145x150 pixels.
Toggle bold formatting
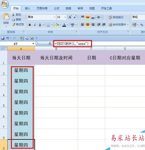[30, 25]
